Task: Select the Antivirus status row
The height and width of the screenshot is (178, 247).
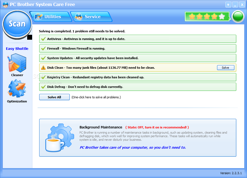Action: [x=138, y=39]
